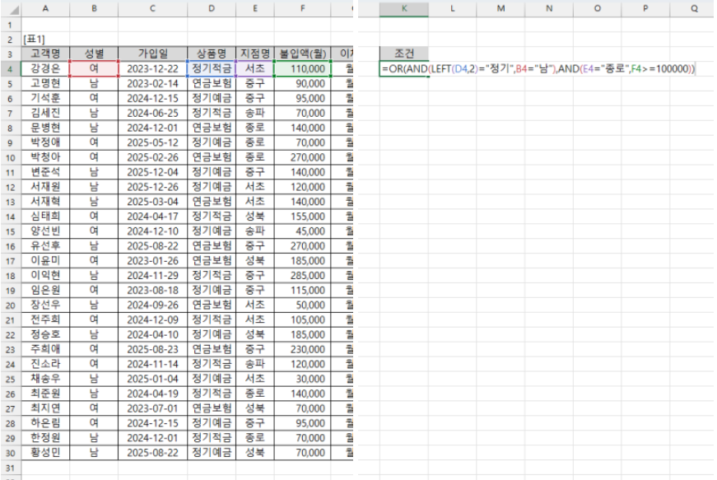Viewport: 717px width, 480px height.
Task: Select customer name 황성민
Action: 45,453
